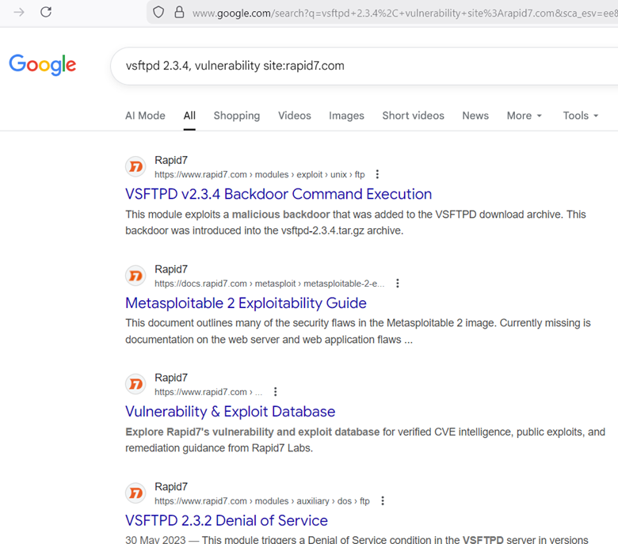Click Rapid7 favicon of Denial of Service result

135,493
